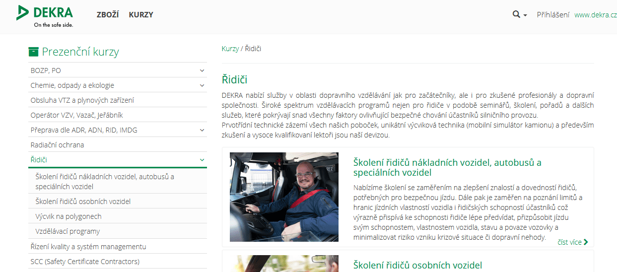Click the Řidiči page heading

point(234,79)
